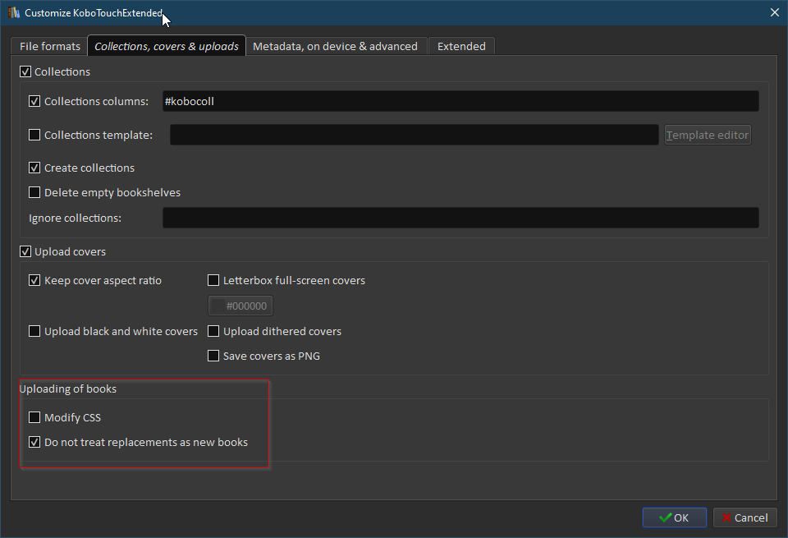Check the Modify CSS option

pos(34,416)
